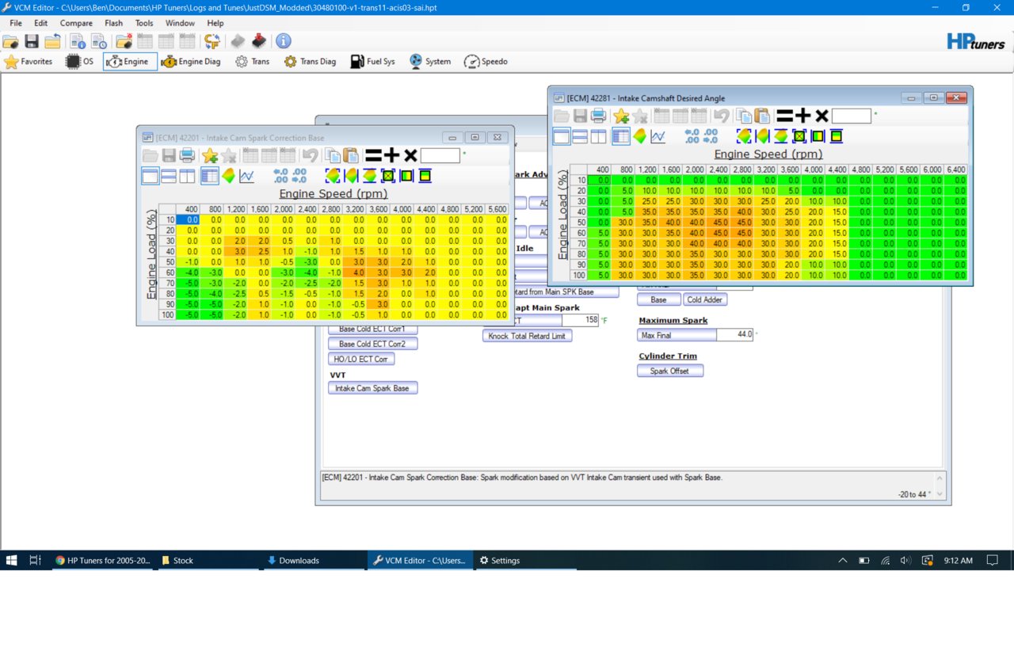Click the red-arrow write chip icon
1014x659 pixels.
pyautogui.click(x=258, y=41)
